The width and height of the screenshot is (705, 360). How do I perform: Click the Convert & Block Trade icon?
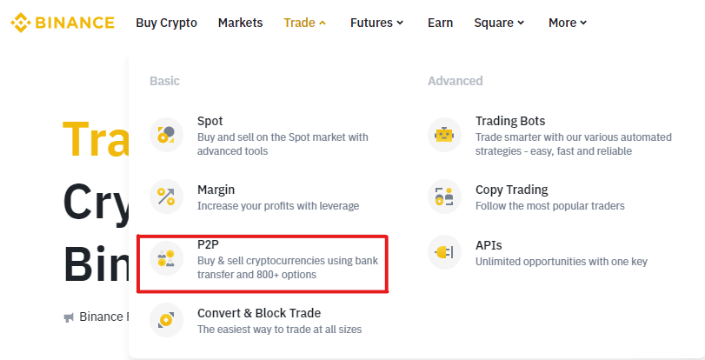coord(166,320)
